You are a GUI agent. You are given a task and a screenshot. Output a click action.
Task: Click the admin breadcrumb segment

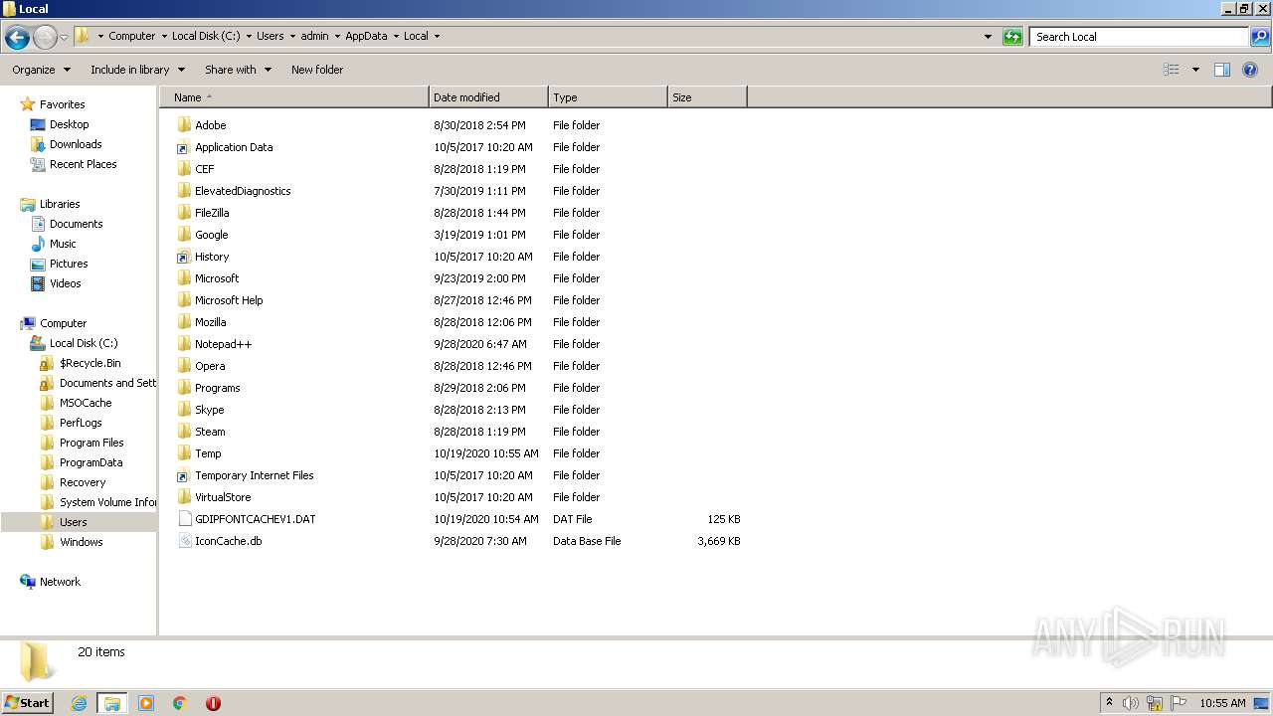(314, 37)
